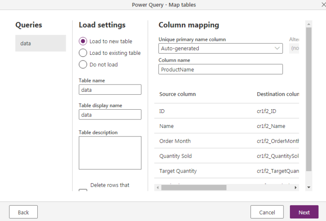Click the horizontal scrollbar thumb in mapping table

click(193, 187)
